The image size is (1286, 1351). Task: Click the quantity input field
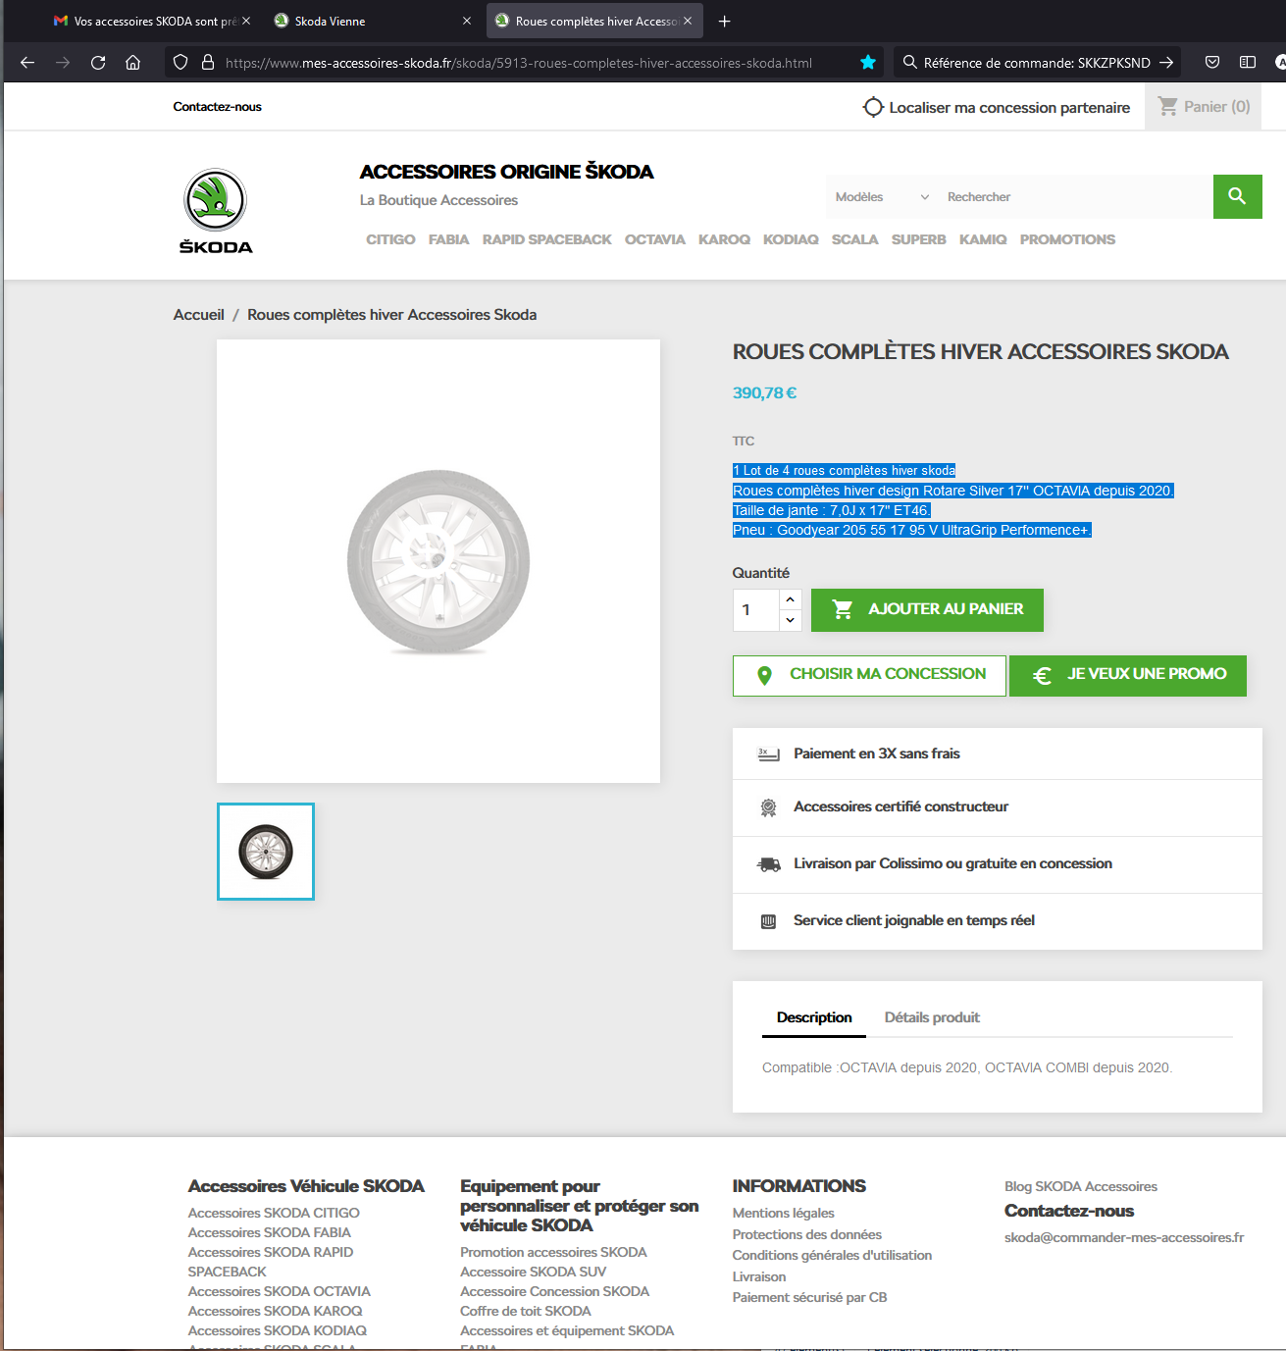(756, 610)
